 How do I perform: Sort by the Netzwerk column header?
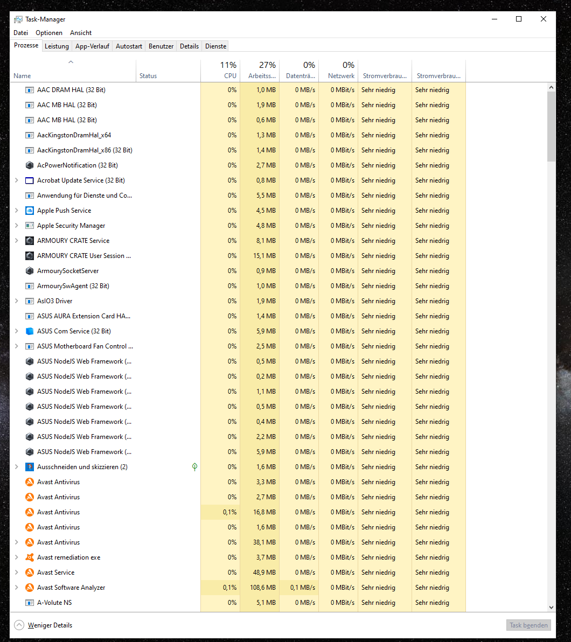(338, 71)
